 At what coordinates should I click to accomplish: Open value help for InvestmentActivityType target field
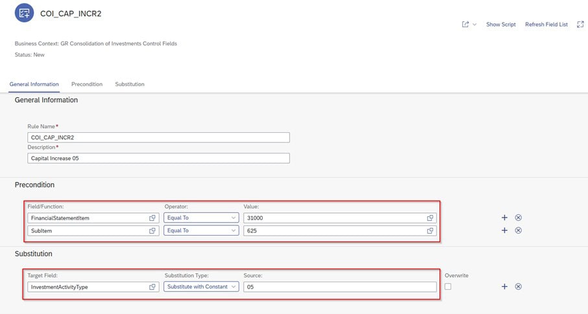tap(152, 287)
